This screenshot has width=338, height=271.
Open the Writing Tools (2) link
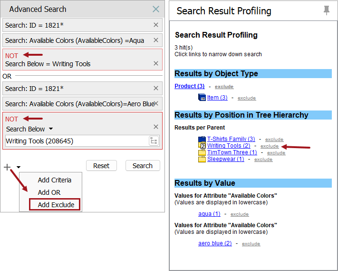point(229,146)
